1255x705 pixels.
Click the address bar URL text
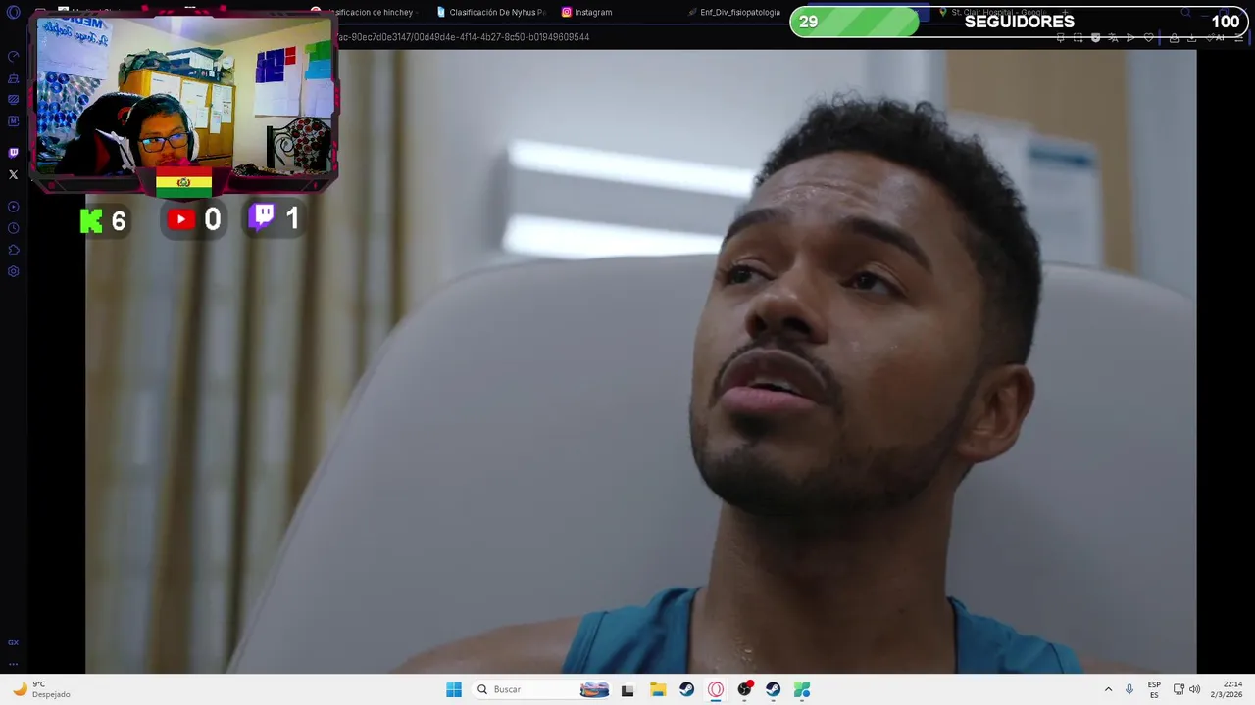463,37
